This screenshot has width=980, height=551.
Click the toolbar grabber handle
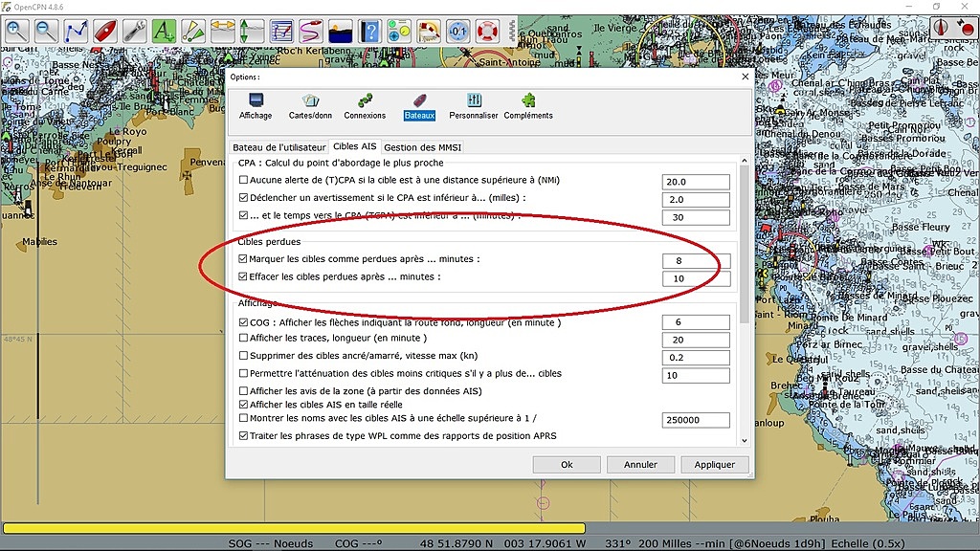(512, 31)
